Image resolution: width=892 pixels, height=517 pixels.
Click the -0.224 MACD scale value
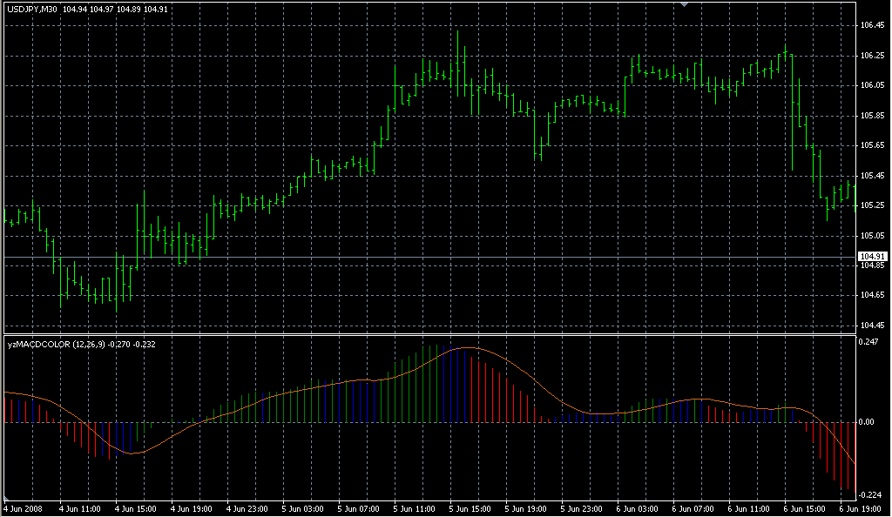click(868, 493)
